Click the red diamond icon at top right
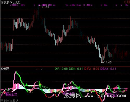This screenshot has height=102, width=130. tap(125, 2)
